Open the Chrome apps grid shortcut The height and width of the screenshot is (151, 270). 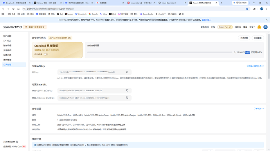(3, 14)
